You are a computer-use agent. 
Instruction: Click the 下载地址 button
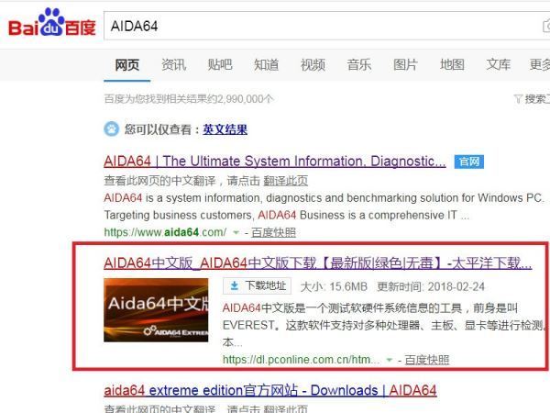(x=257, y=285)
